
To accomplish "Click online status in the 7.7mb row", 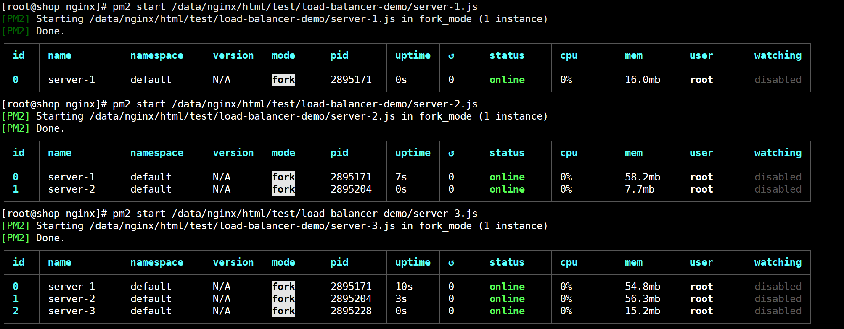I will click(507, 189).
